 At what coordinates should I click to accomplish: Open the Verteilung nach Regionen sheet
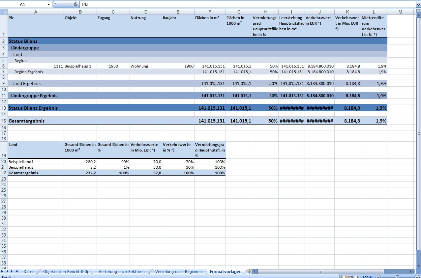178,272
